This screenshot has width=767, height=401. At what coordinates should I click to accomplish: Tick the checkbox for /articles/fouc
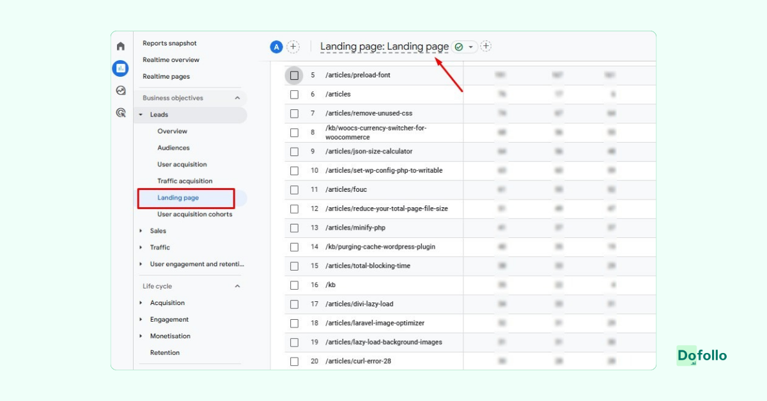click(x=295, y=189)
